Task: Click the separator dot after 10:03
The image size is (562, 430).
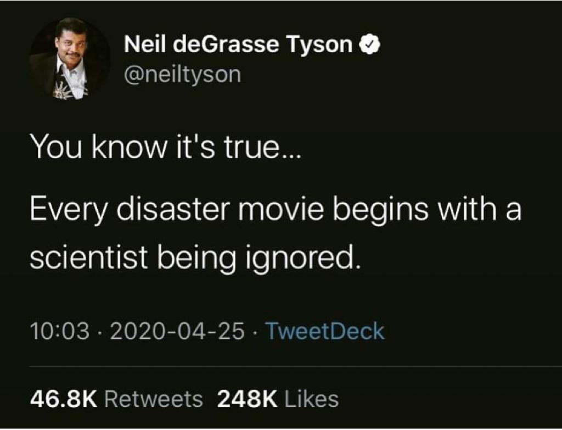Action: (99, 332)
